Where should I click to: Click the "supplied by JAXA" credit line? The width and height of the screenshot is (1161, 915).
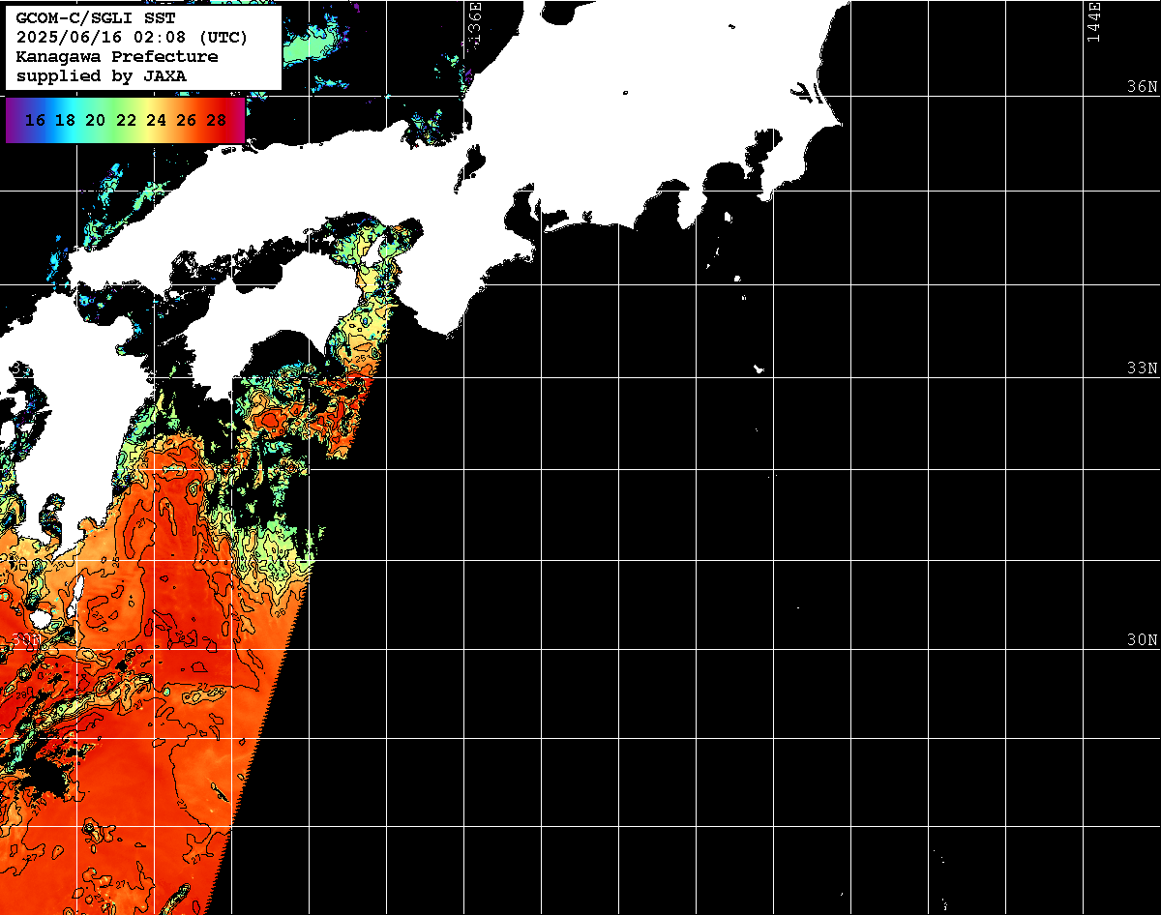point(101,75)
